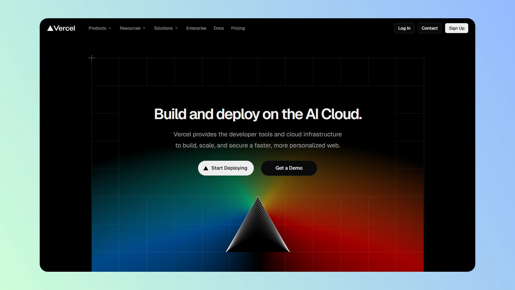Open the Solutions menu label

point(163,28)
